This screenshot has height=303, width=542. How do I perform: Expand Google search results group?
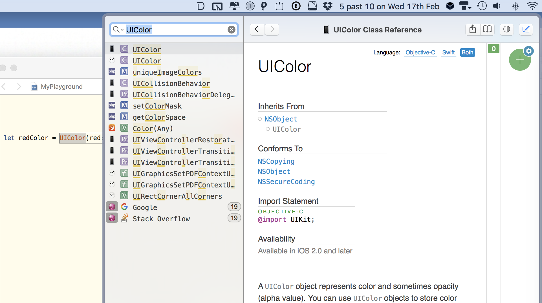pyautogui.click(x=145, y=207)
